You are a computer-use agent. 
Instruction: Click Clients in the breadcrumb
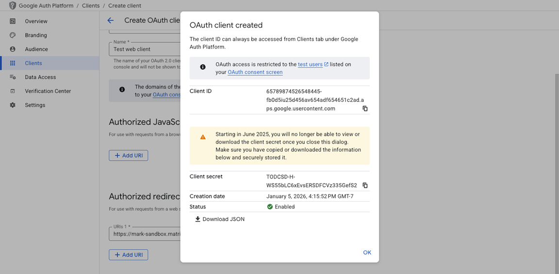pos(91,6)
